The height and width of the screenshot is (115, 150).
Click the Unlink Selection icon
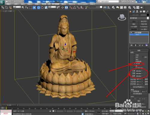click(7, 7)
